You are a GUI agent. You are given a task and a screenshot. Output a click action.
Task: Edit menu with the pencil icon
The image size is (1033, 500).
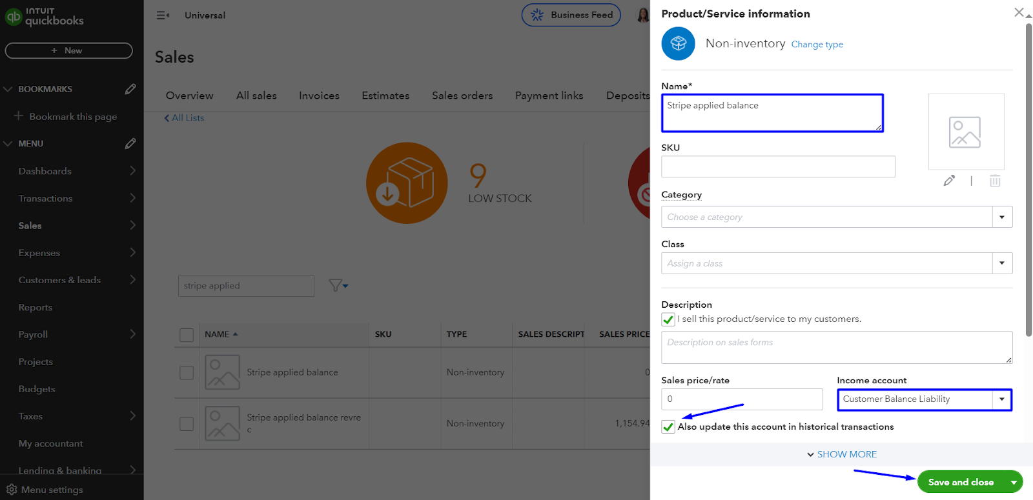click(x=130, y=143)
